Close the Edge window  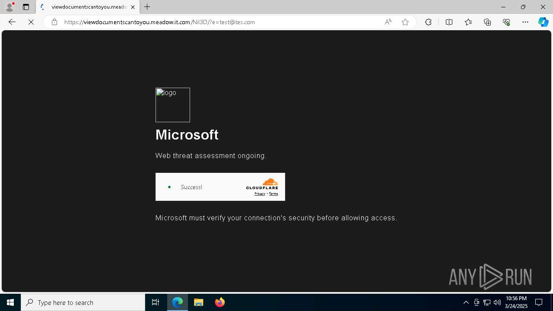click(543, 7)
